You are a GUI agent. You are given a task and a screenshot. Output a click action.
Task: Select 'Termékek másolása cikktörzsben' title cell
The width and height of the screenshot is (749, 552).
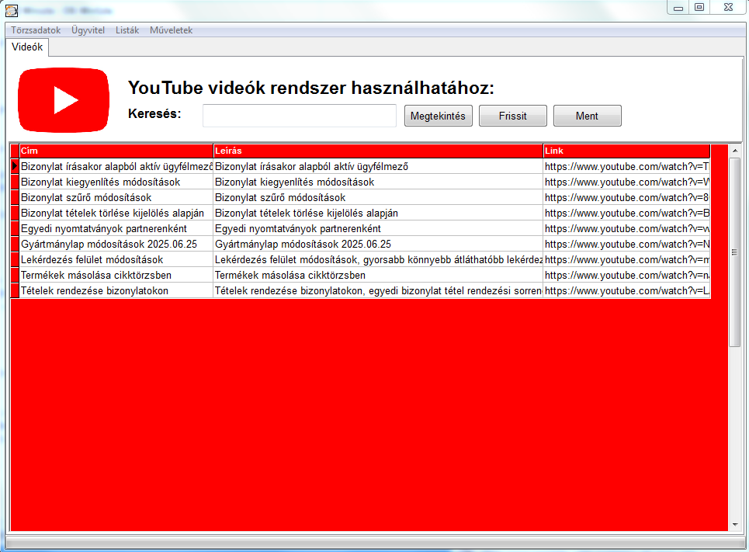116,276
